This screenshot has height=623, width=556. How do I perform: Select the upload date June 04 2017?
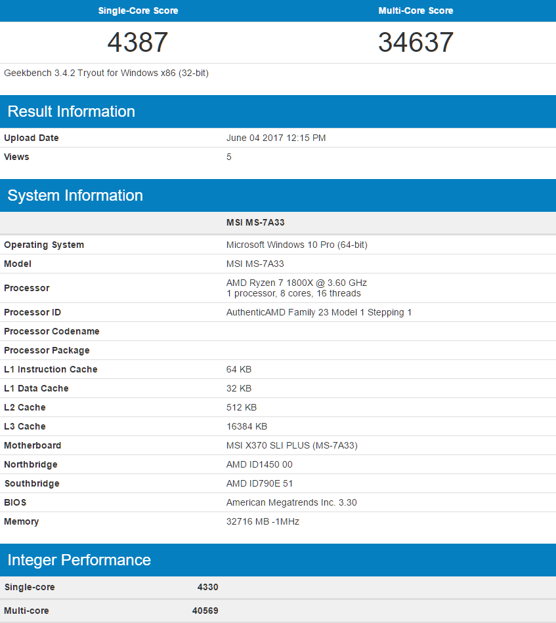(x=276, y=138)
